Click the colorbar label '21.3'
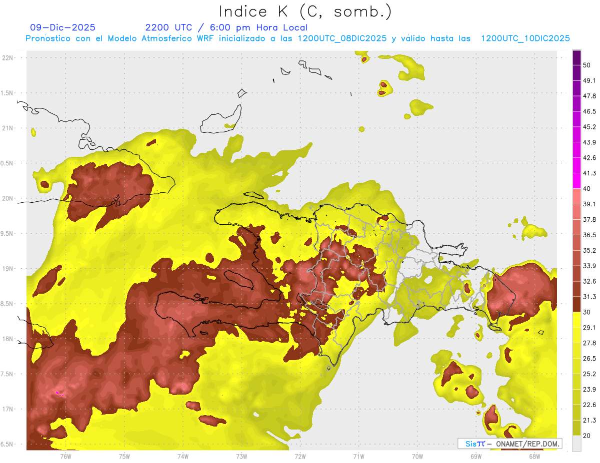This screenshot has height=463, width=600. (x=589, y=420)
